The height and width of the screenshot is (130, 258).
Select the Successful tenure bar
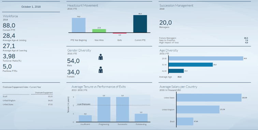tap(123, 109)
